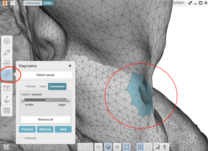The width and height of the screenshot is (208, 151).
Task: Redo the last action
Action: click(89, 147)
